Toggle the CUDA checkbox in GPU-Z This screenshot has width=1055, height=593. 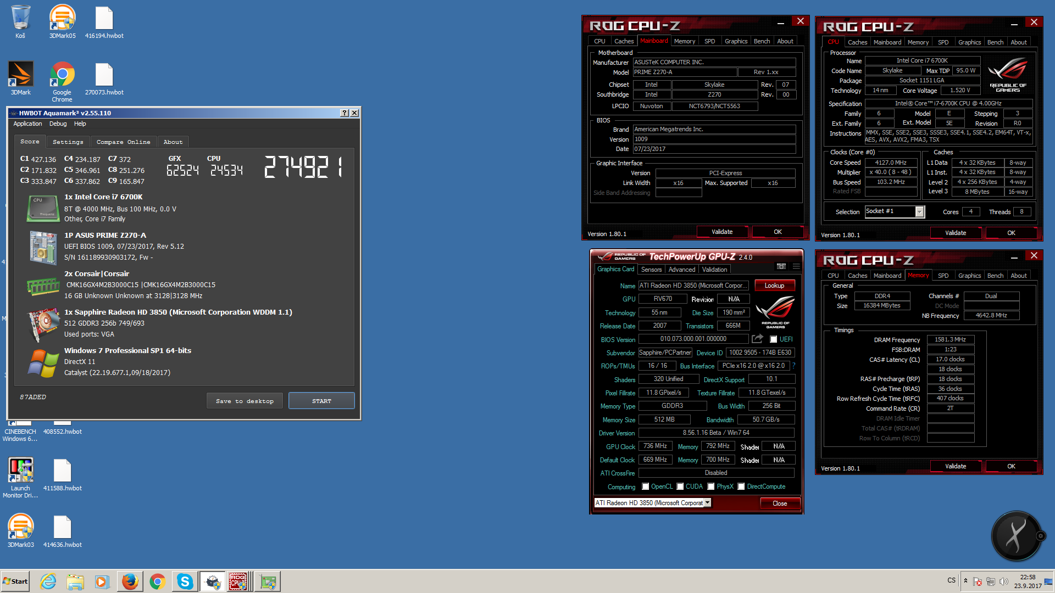click(x=680, y=486)
